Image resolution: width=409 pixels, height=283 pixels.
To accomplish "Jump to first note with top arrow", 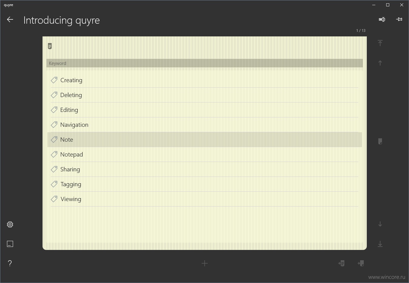I will 380,43.
